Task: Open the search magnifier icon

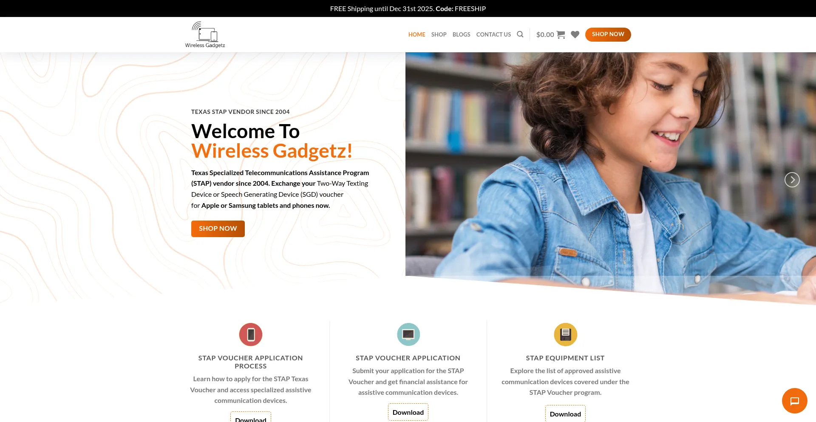Action: 520,34
